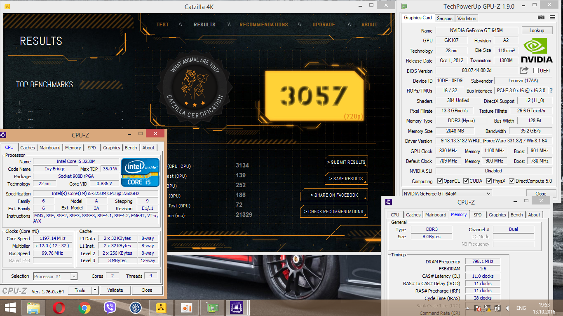Click the Catzilla 4K title bar icon
This screenshot has height=316, width=563.
pyautogui.click(x=7, y=6)
